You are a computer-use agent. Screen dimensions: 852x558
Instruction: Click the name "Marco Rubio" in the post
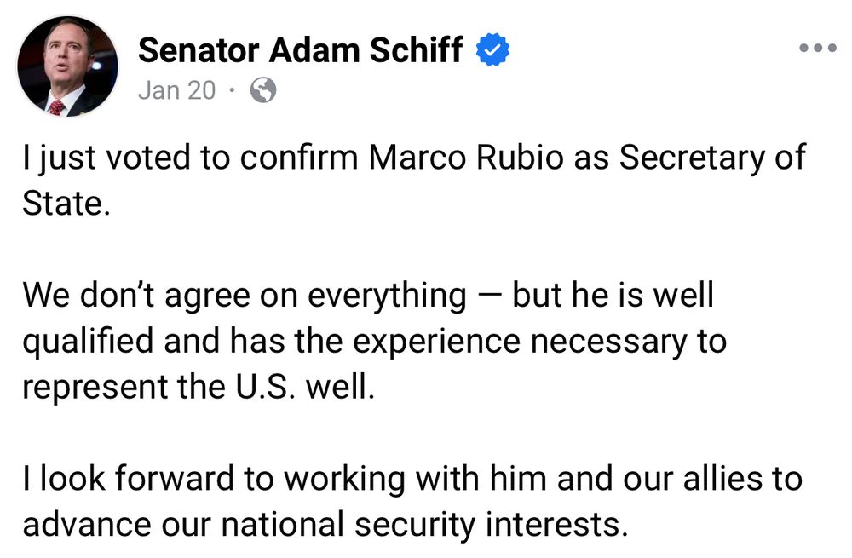click(466, 158)
